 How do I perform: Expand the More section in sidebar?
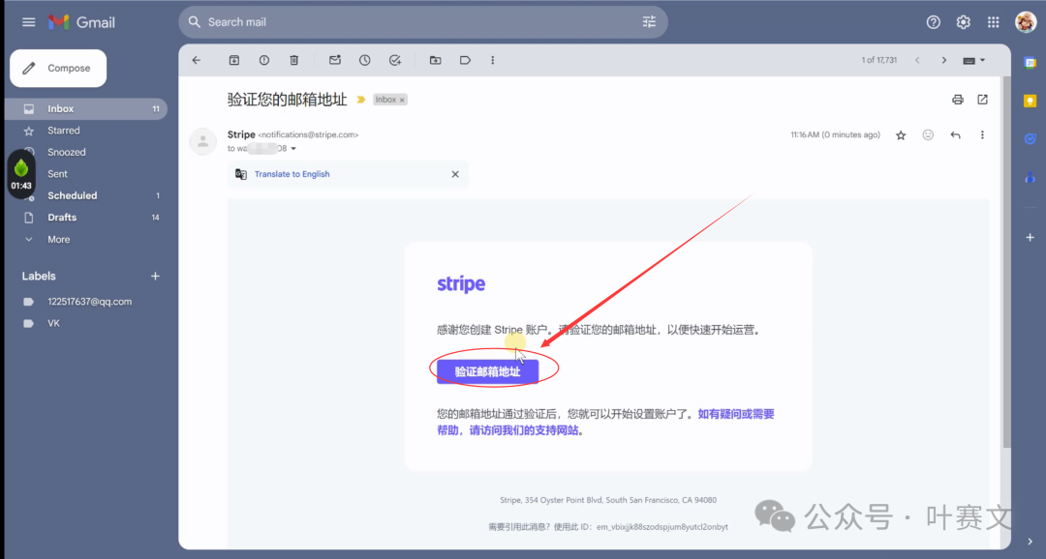tap(58, 239)
